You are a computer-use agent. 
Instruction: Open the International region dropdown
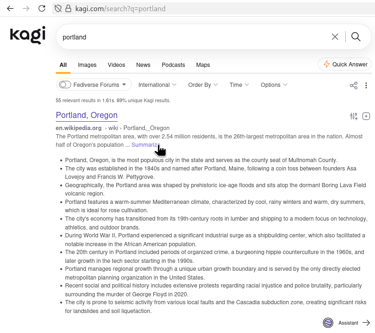tap(158, 85)
